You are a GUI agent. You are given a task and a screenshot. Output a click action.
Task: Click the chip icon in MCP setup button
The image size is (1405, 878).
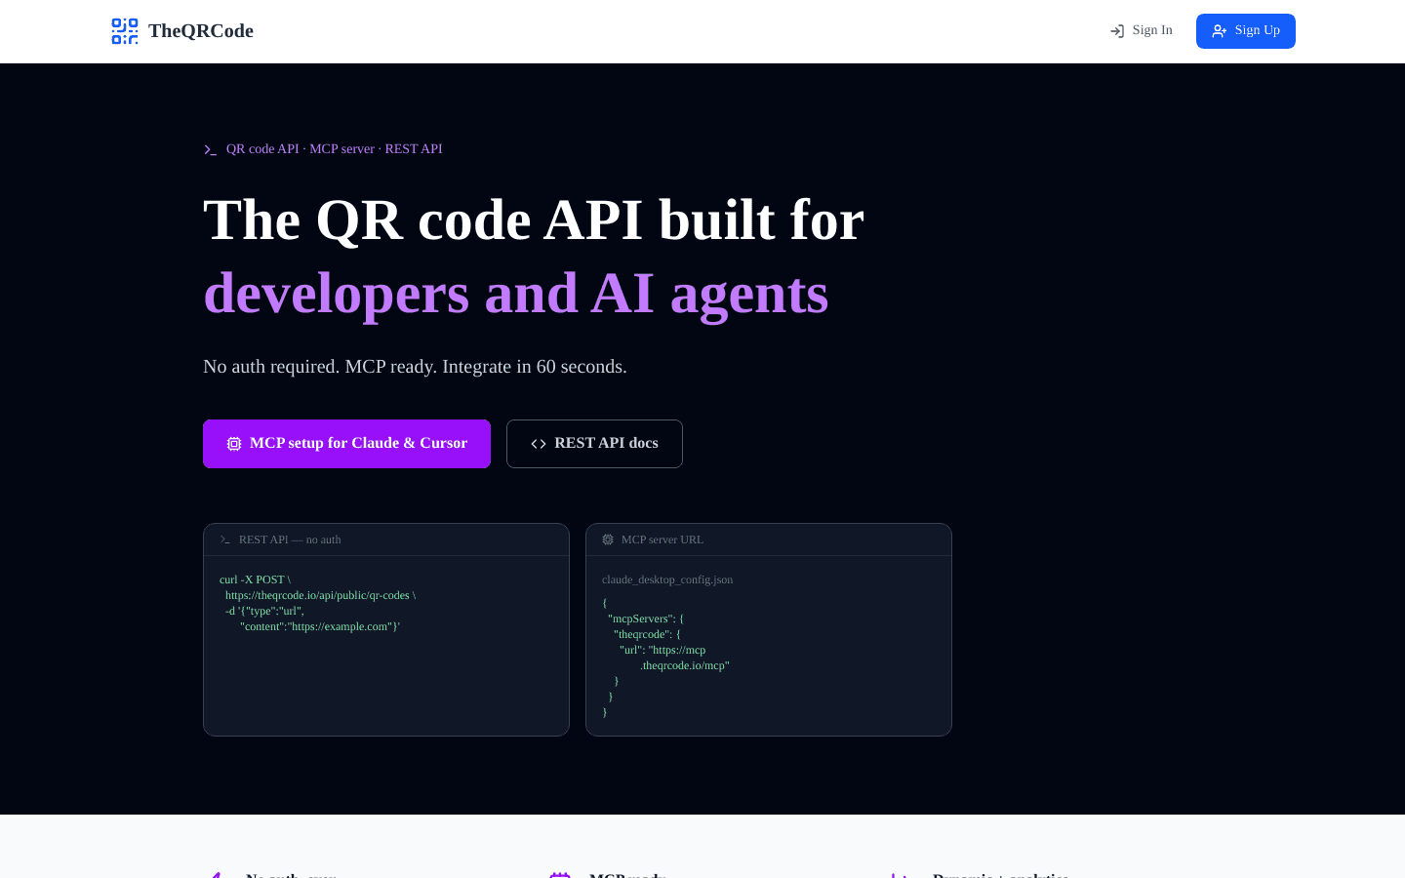[234, 444]
